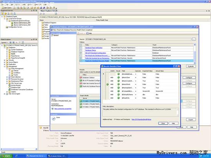The height and width of the screenshot is (158, 211).
Task: Check the Database Page Verification policy checkbox
Action: [x=81, y=48]
